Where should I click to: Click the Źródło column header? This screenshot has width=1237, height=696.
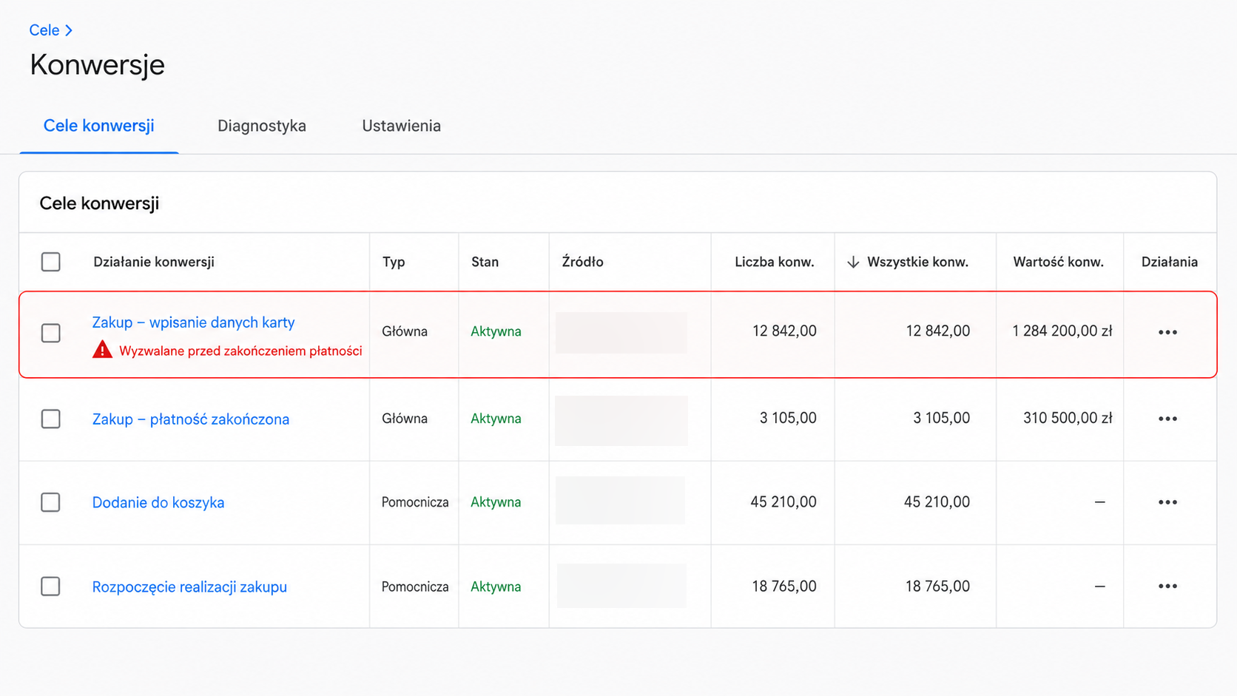coord(583,262)
